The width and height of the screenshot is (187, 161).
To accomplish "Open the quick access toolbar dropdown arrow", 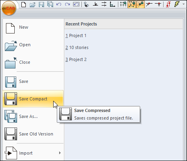I will point(183,4).
